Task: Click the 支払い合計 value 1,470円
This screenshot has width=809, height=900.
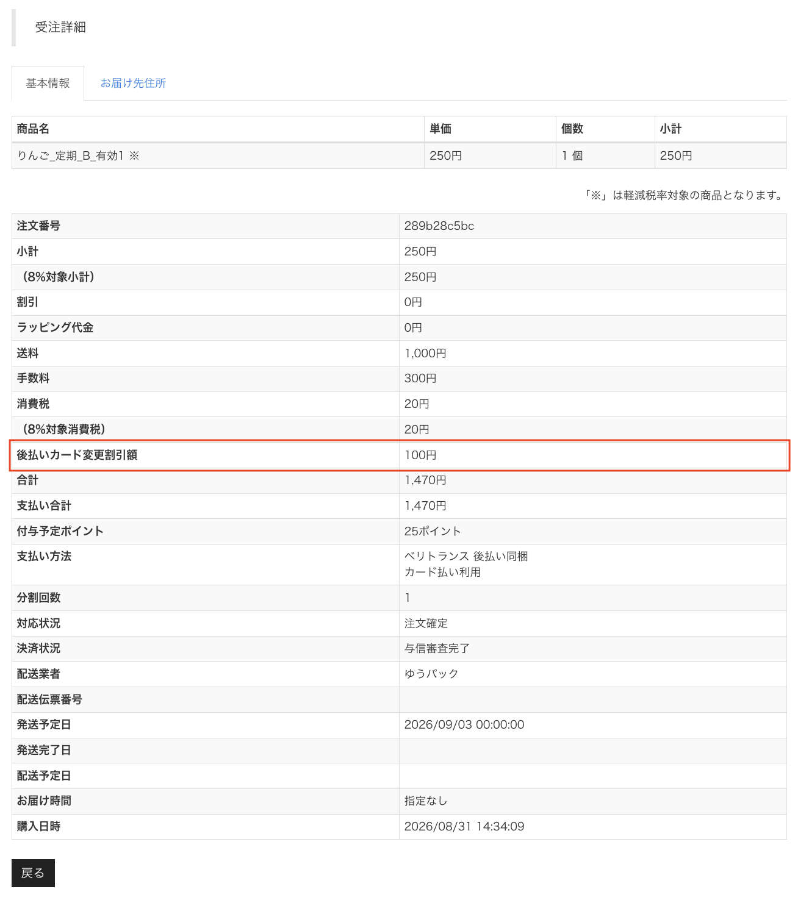Action: pyautogui.click(x=425, y=506)
